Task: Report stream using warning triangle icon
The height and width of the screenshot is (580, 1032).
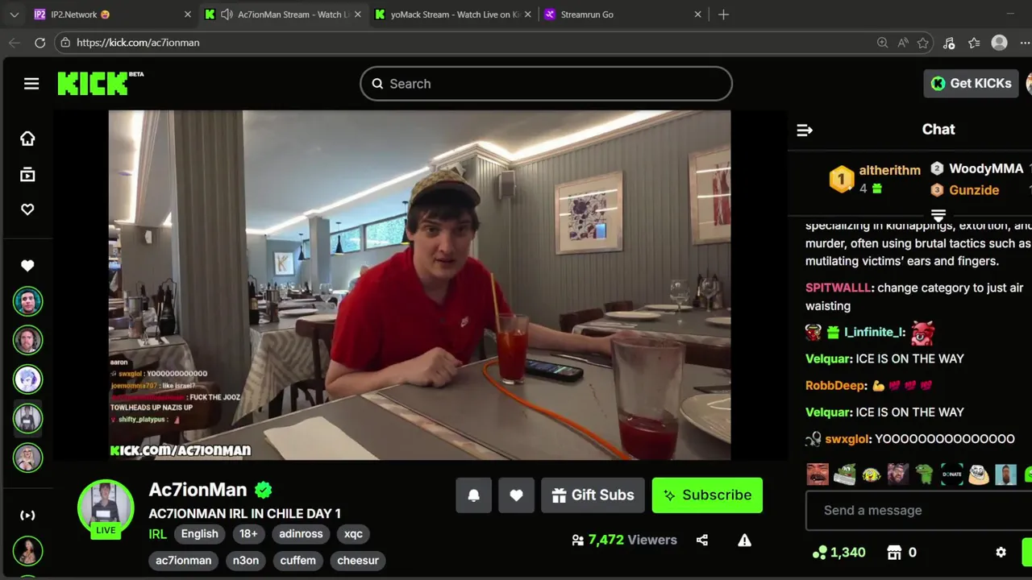Action: coord(744,540)
